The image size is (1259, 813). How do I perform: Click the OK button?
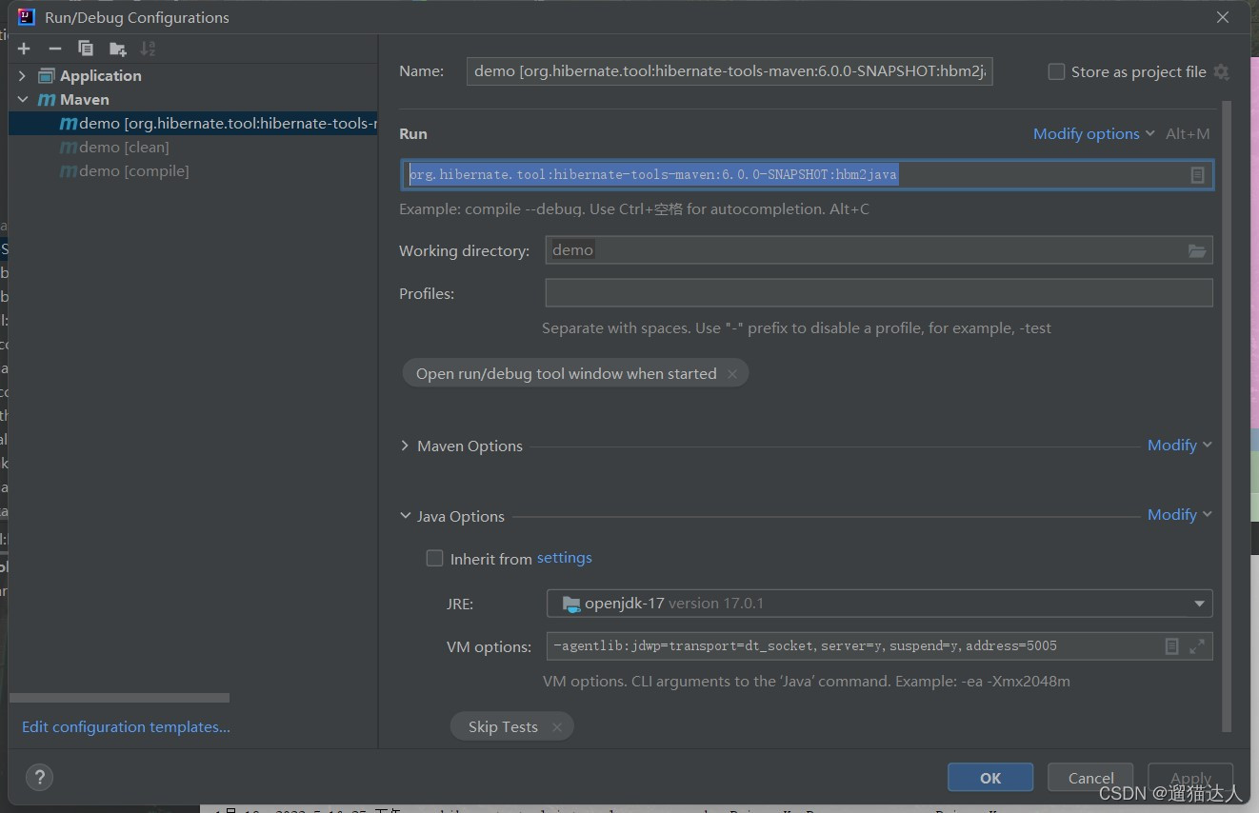(x=990, y=778)
